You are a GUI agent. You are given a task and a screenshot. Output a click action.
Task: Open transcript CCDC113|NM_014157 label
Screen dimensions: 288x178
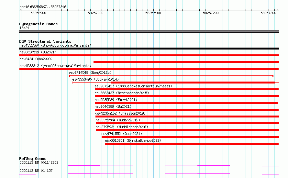click(36, 171)
